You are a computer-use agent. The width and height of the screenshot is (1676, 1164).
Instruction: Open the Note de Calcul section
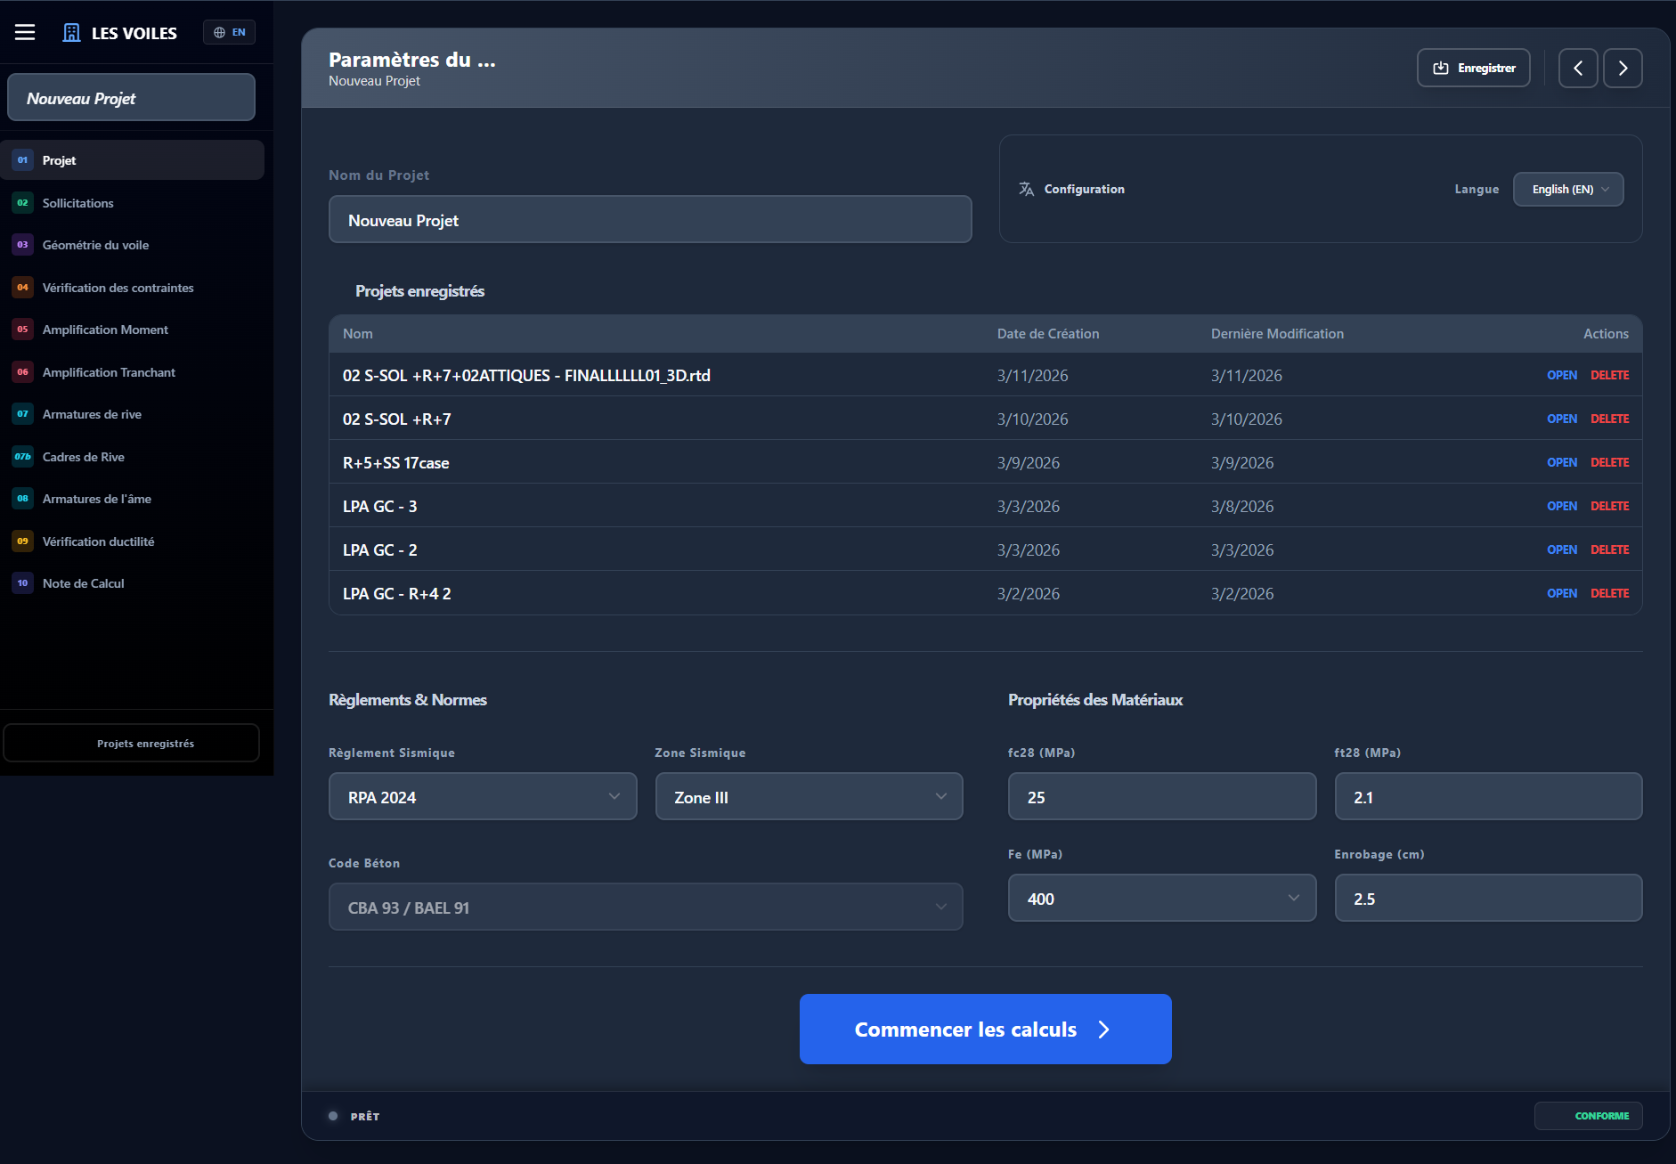pos(84,582)
